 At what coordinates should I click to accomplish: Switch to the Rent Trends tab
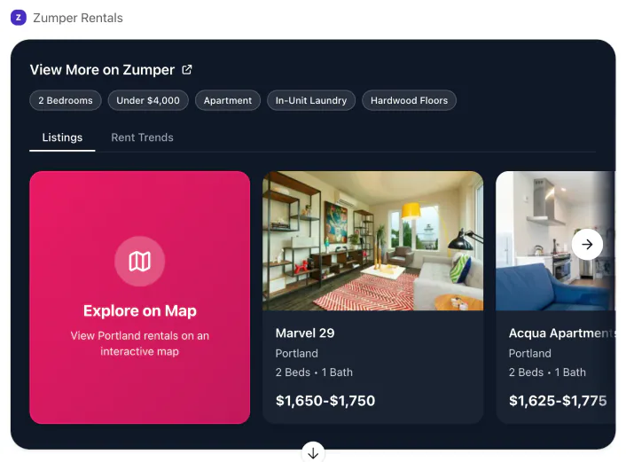142,137
